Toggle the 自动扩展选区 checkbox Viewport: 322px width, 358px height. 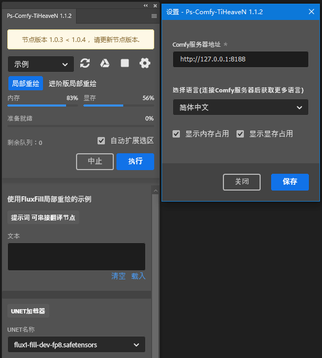pos(101,141)
